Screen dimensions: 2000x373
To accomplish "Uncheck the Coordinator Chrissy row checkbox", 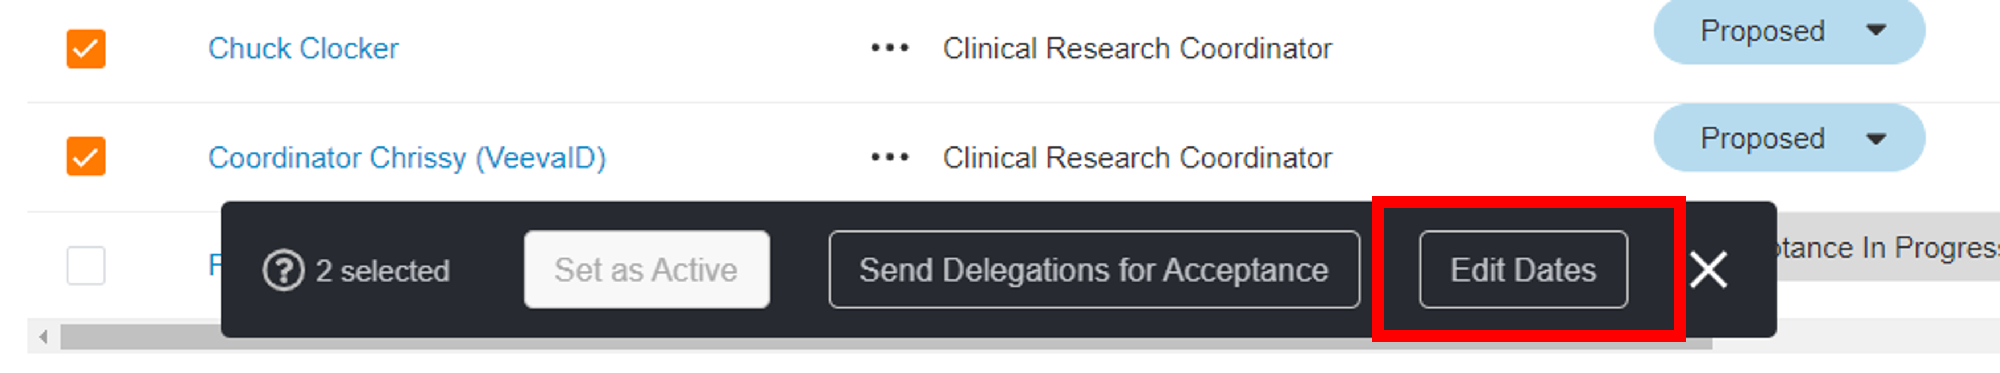I will pyautogui.click(x=85, y=157).
